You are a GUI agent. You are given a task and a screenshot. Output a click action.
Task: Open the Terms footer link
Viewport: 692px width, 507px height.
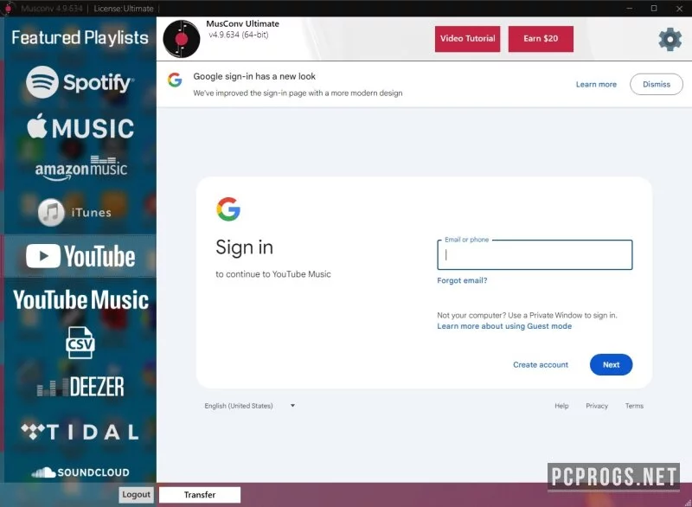[634, 406]
